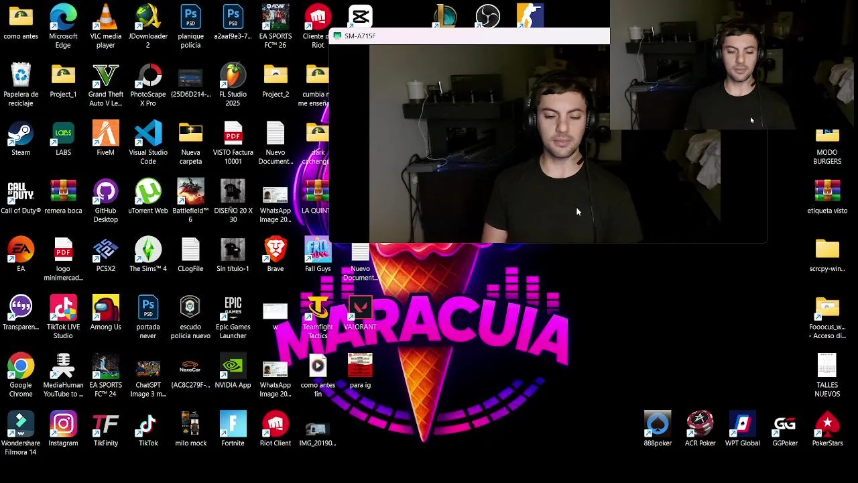Open Instagram desktop shortcut
Image resolution: width=858 pixels, height=483 pixels.
click(x=63, y=429)
